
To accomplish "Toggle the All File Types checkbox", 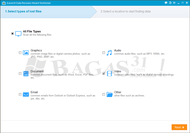I will point(12,34).
